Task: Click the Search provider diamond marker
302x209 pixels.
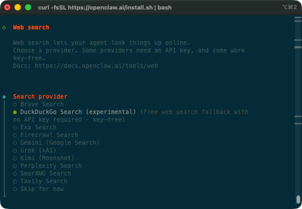Action: point(4,97)
